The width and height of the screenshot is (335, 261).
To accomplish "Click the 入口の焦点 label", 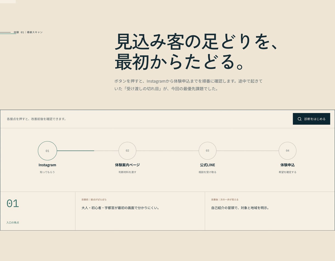I will click(13, 223).
